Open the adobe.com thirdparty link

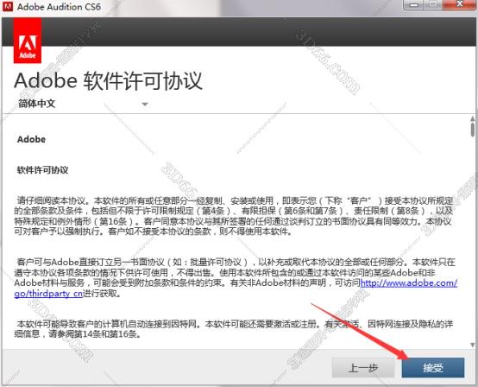(x=408, y=283)
